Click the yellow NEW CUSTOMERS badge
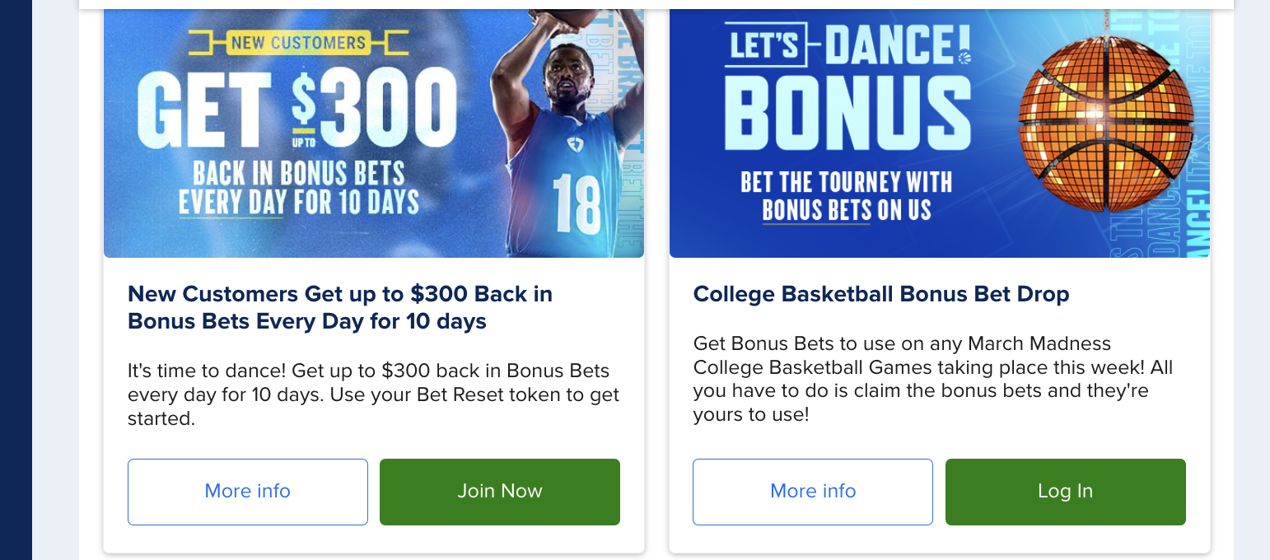Image resolution: width=1270 pixels, height=560 pixels. (x=298, y=42)
